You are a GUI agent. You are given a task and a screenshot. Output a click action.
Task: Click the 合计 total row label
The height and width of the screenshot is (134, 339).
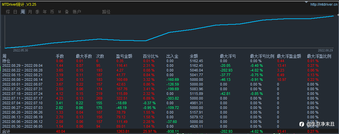(x=6, y=131)
